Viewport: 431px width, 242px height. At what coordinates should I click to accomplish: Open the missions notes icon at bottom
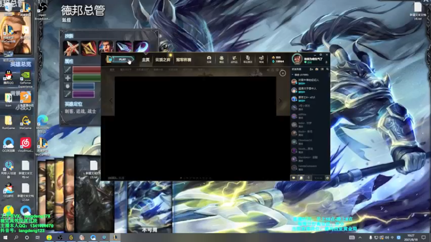tap(301, 178)
